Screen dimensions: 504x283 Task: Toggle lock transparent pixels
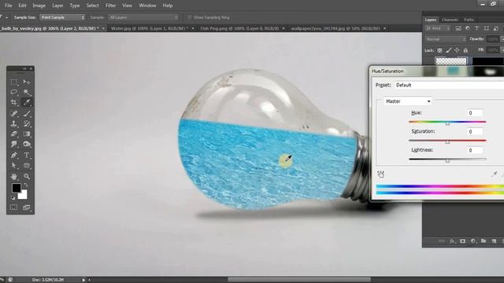[x=439, y=50]
